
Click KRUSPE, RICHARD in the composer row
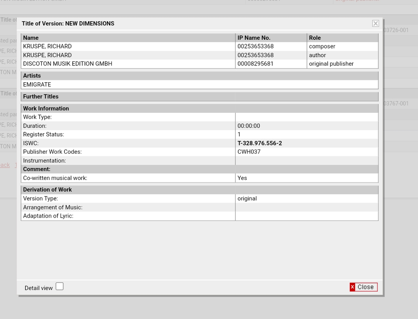click(x=48, y=46)
